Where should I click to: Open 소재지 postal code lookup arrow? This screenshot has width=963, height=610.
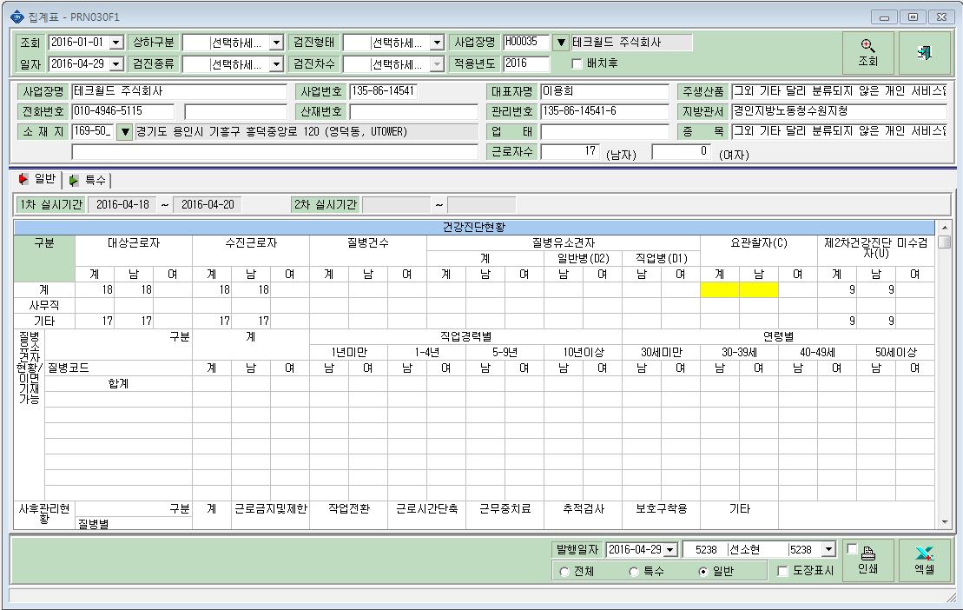click(125, 131)
